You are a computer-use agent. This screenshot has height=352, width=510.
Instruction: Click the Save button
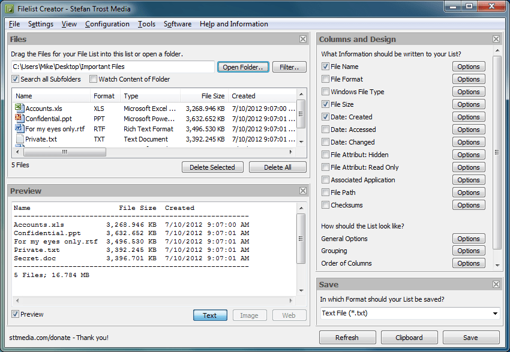pos(470,338)
